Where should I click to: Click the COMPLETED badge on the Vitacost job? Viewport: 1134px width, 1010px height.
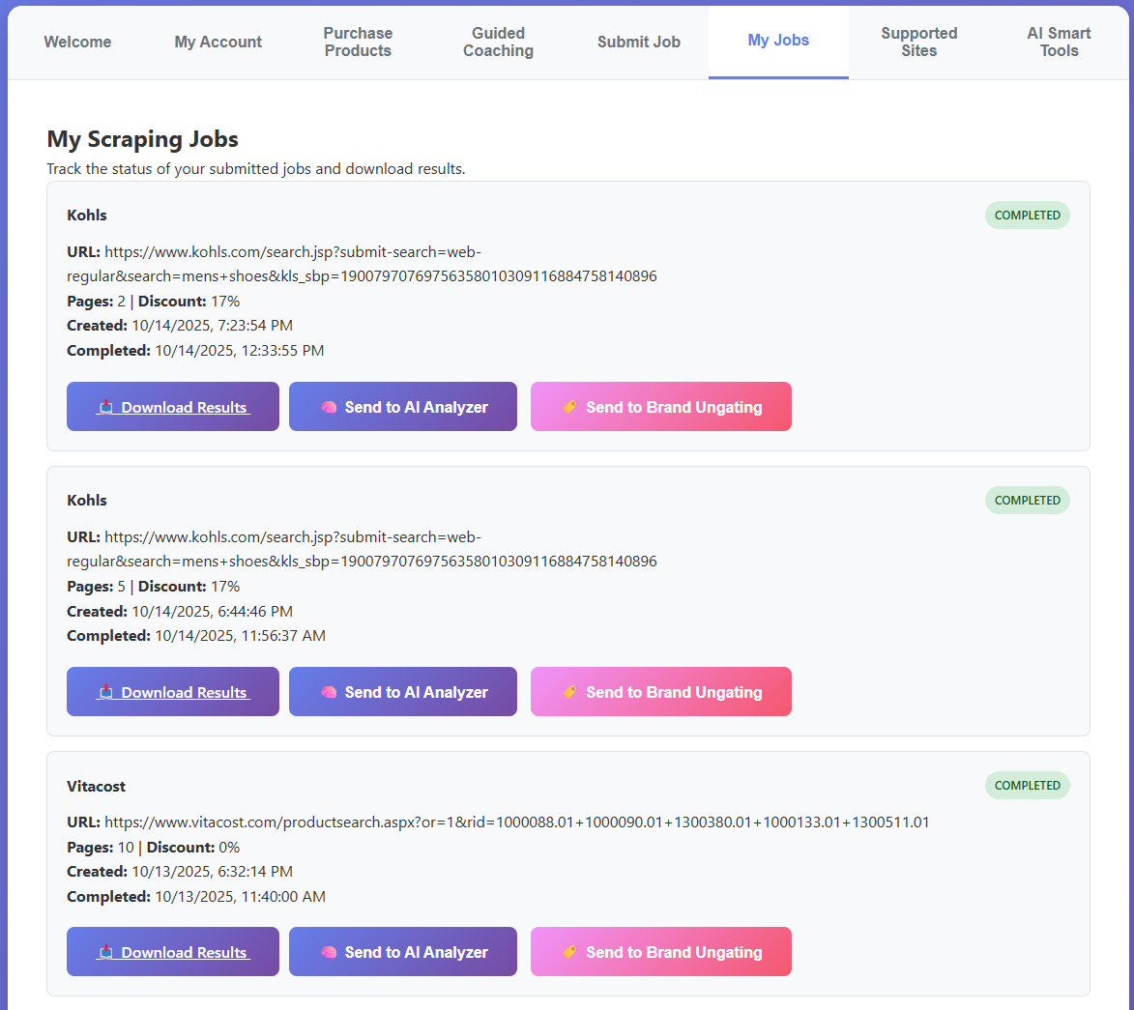point(1027,785)
